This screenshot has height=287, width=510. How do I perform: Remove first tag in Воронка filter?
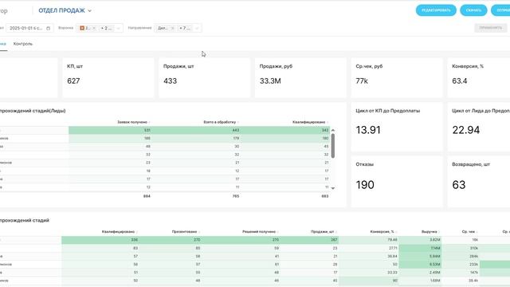click(94, 29)
